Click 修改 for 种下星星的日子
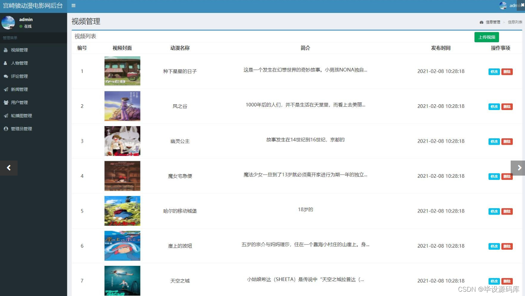Screen dimensions: 525x296 [x=494, y=72]
